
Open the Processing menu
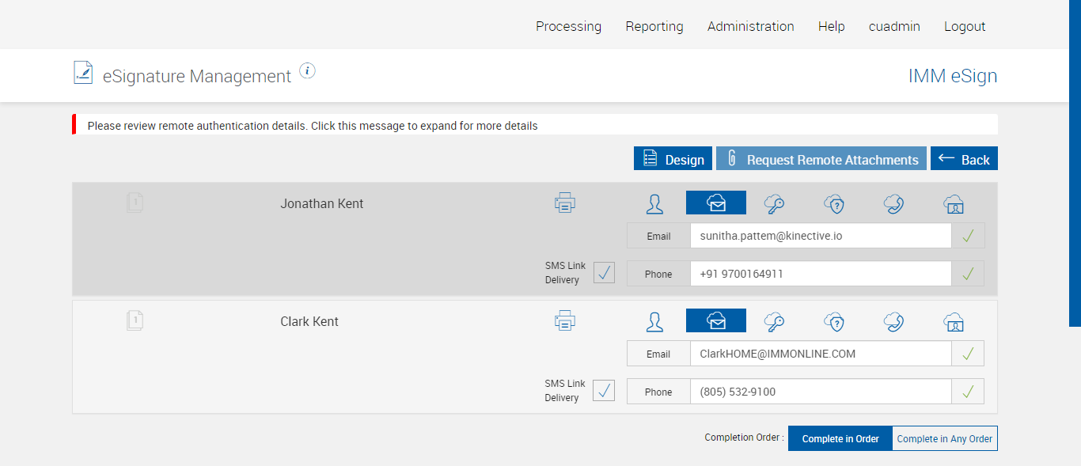(x=568, y=26)
